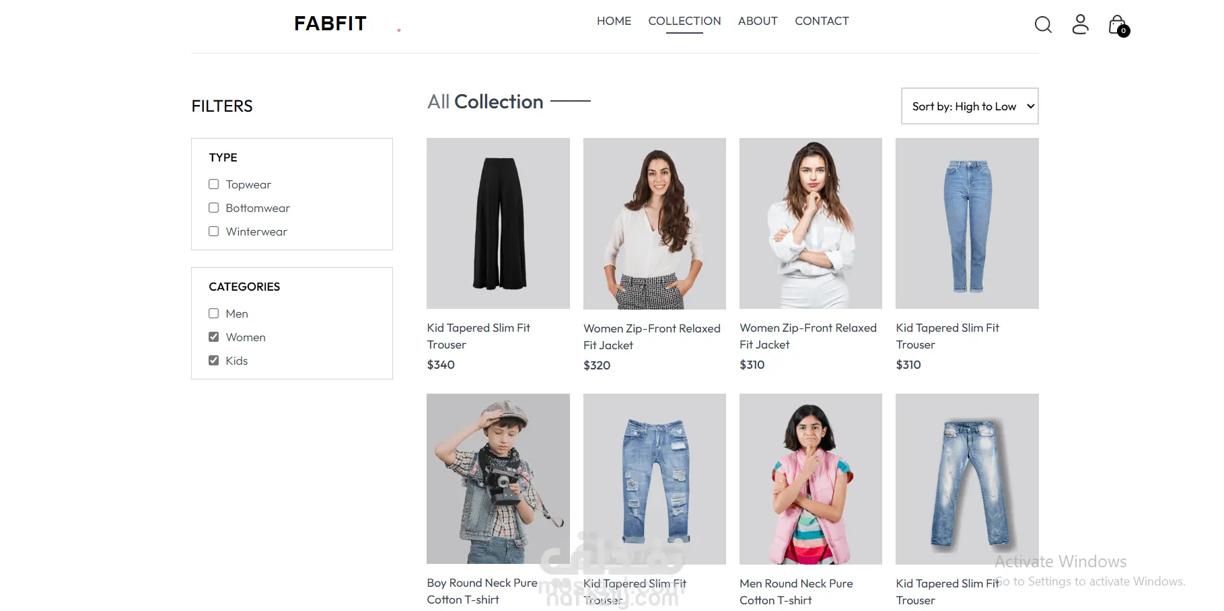The height and width of the screenshot is (611, 1224).
Task: Uncheck the Women category checkbox
Action: point(214,337)
